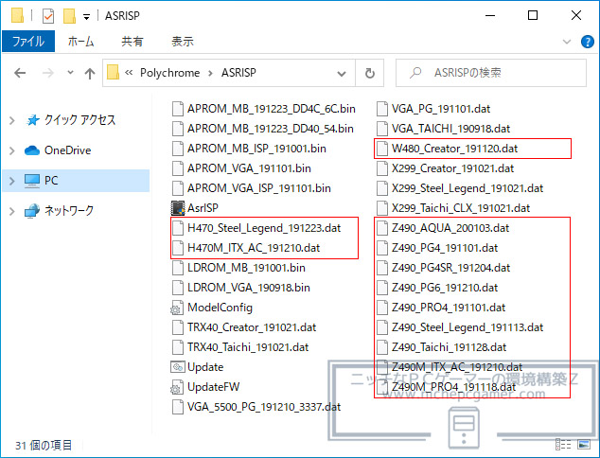Click the window folder icon in title bar
600x458 pixels.
[17, 16]
